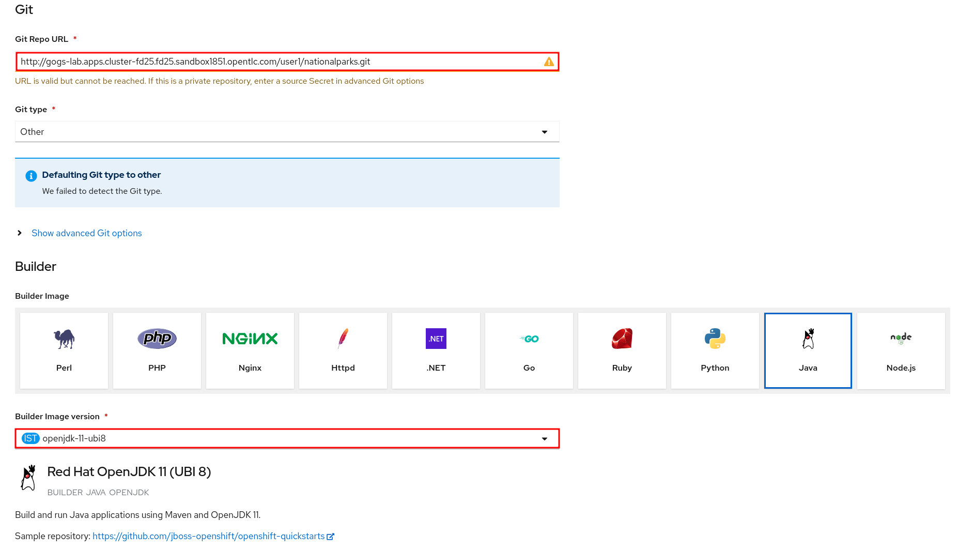
Task: Click the URL cannot be reached warning text
Action: tap(220, 81)
